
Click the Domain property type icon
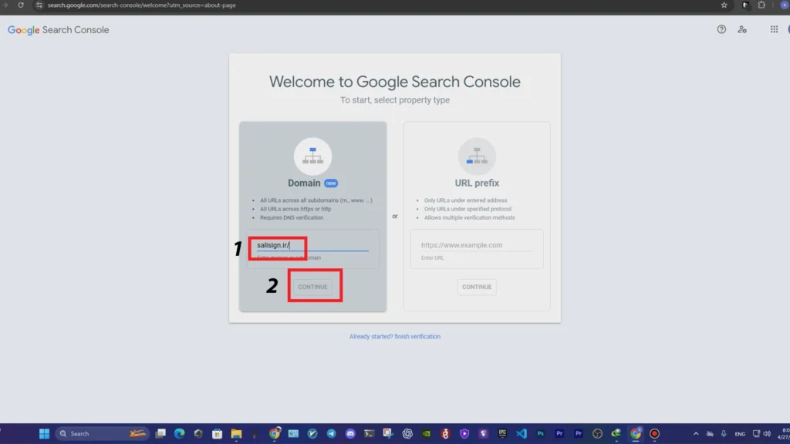tap(313, 156)
